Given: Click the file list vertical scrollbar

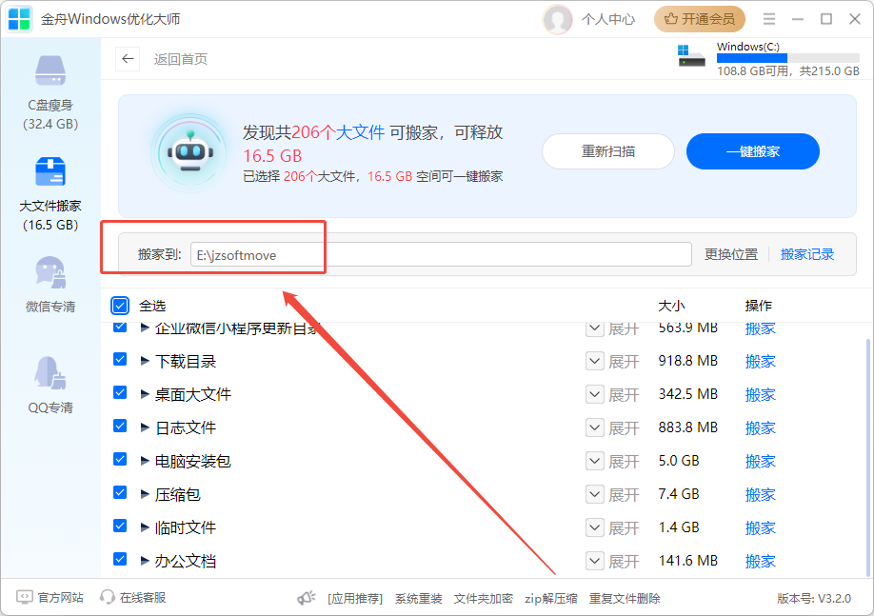Looking at the screenshot, I should click(868, 457).
